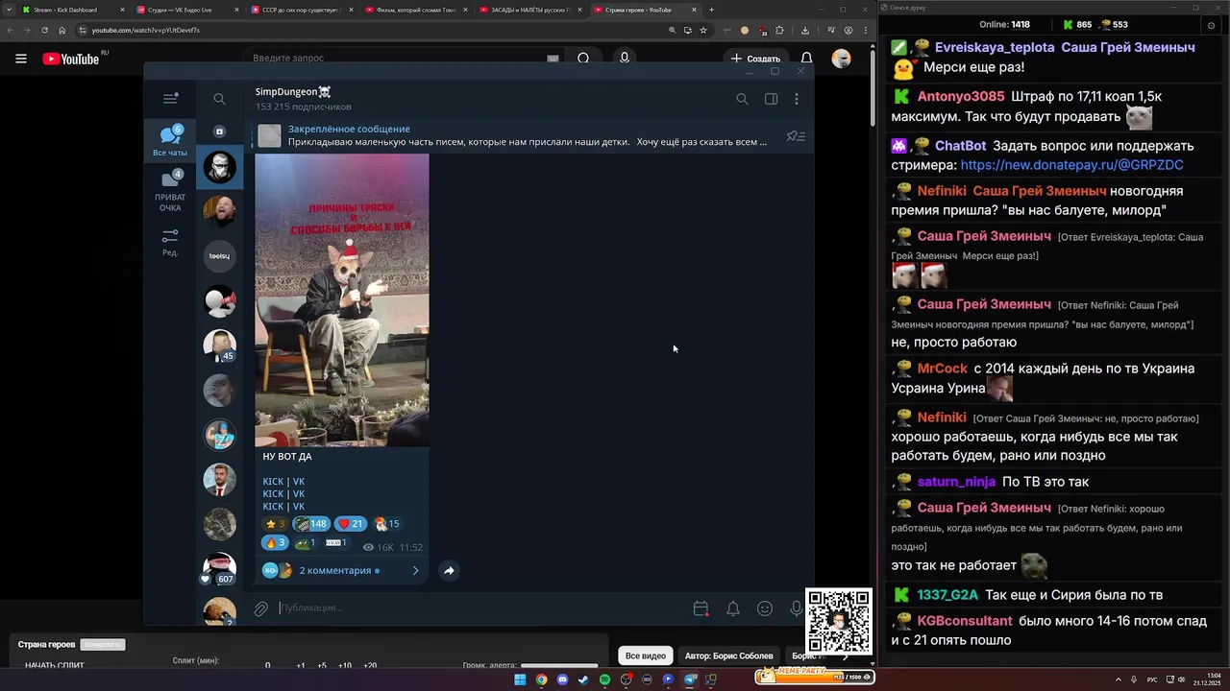Attach a file using paperclip icon
The width and height of the screenshot is (1230, 691).
pyautogui.click(x=260, y=608)
